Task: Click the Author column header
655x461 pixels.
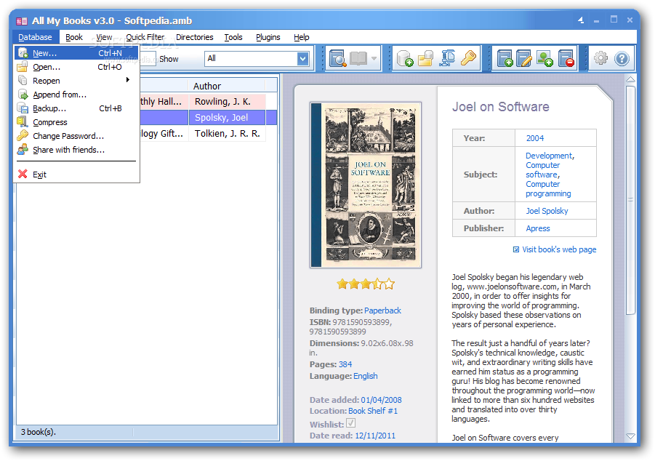Action: point(226,86)
